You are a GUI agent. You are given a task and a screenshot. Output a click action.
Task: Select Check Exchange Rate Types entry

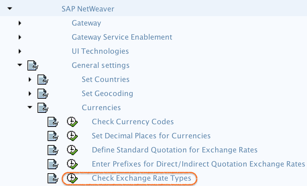tap(141, 178)
